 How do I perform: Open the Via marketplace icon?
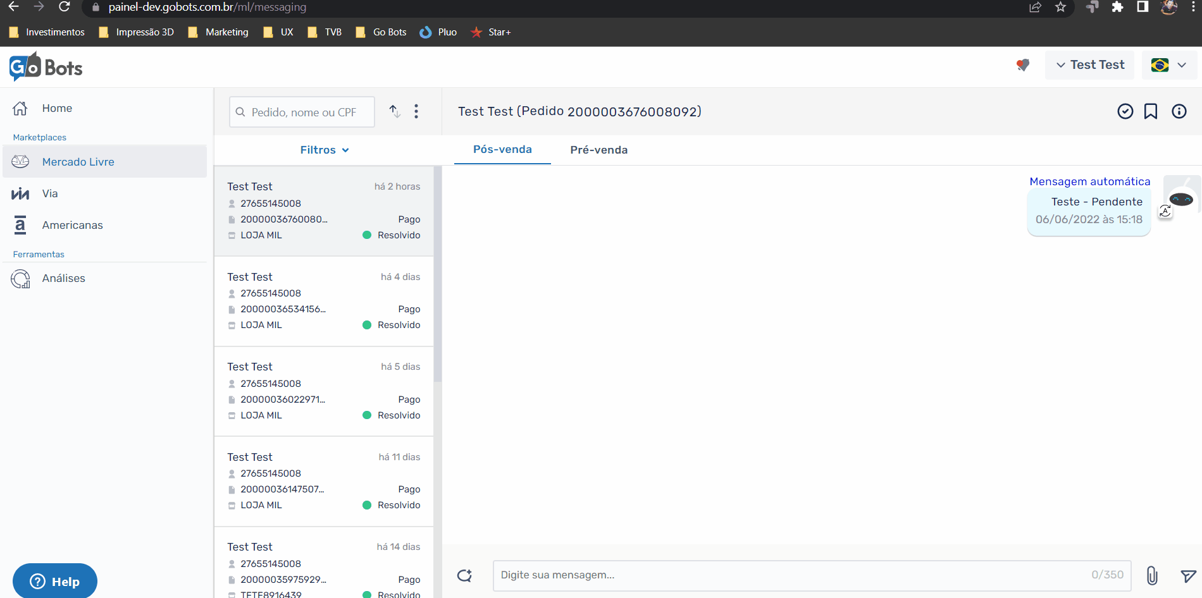pyautogui.click(x=20, y=193)
